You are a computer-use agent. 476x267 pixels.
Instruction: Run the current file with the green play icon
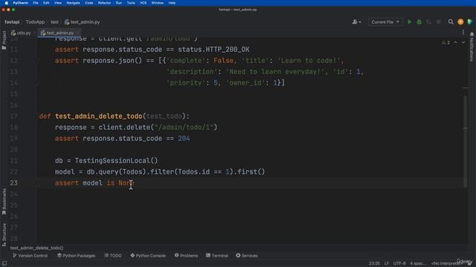(x=410, y=22)
